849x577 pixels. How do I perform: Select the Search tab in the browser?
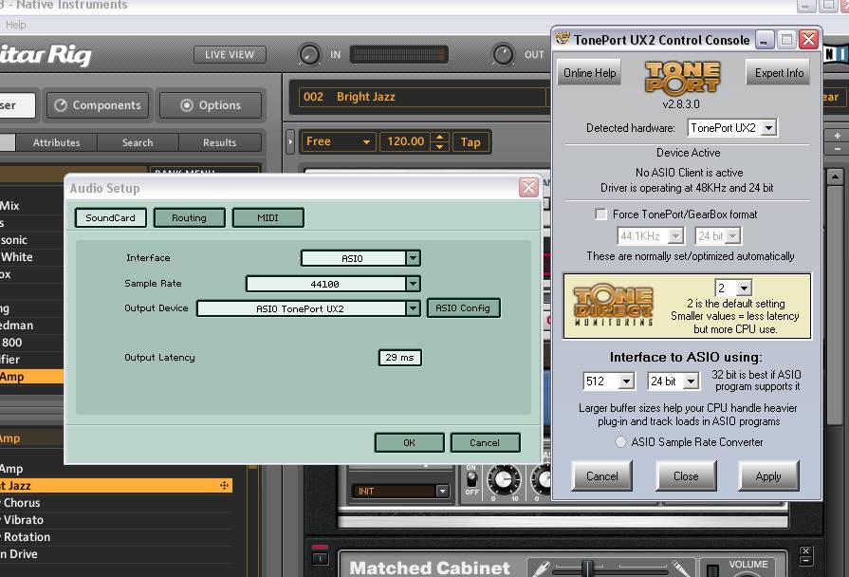(x=138, y=142)
